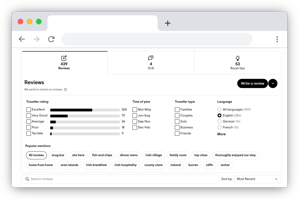299x199 pixels.
Task: Filter by home from home mention
Action: pyautogui.click(x=41, y=165)
